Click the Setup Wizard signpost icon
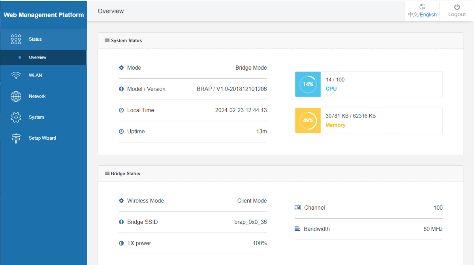The image size is (474, 265). click(x=16, y=138)
